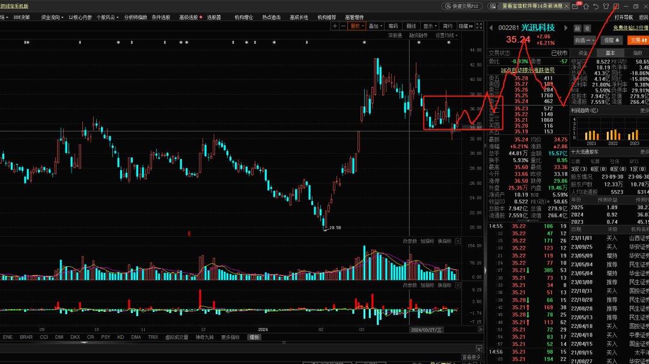Click the 画线 draw line button

click(x=411, y=26)
